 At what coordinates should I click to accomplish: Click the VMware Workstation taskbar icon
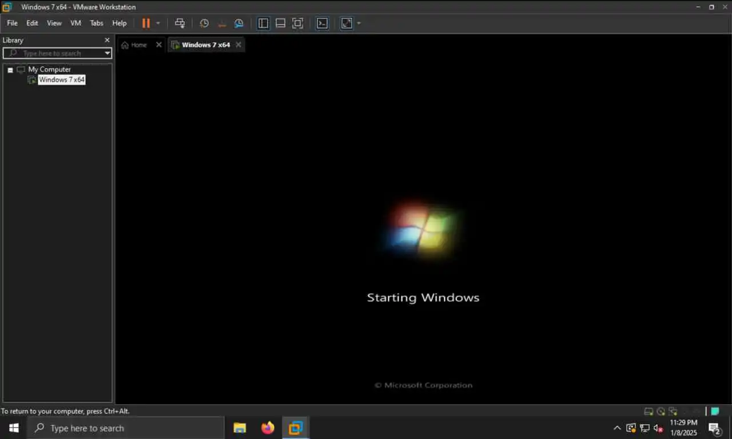(x=296, y=428)
